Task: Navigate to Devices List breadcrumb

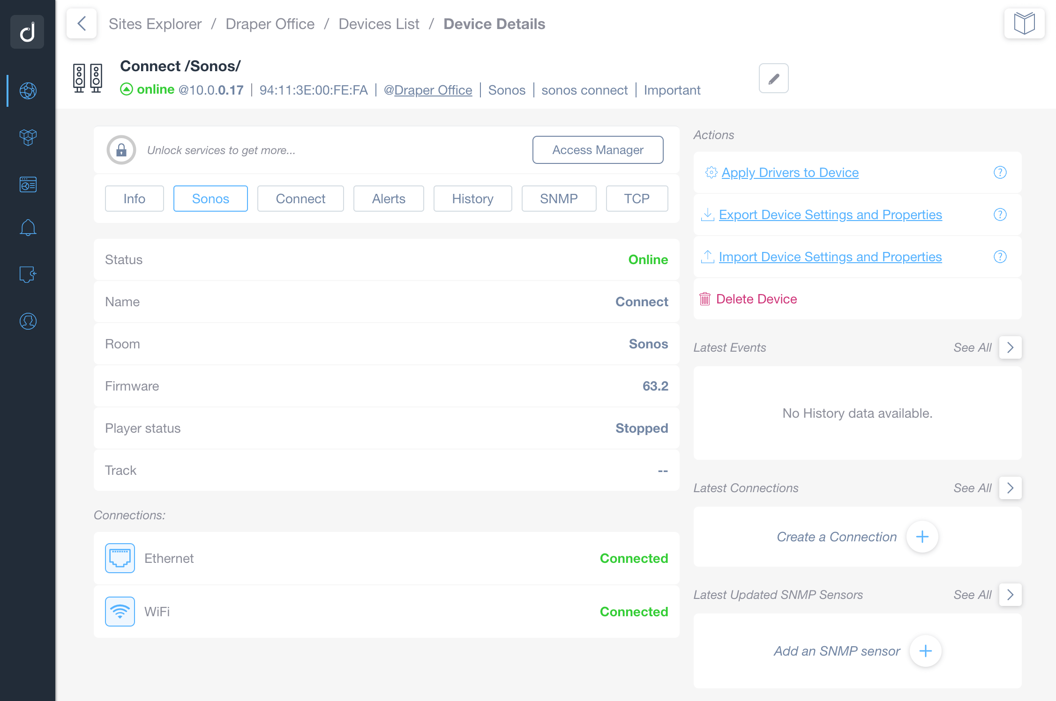Action: 379,24
